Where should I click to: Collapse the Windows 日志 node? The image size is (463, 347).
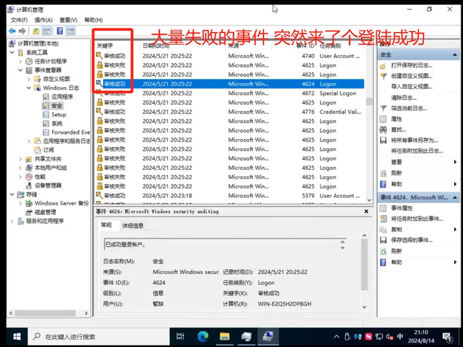point(28,88)
